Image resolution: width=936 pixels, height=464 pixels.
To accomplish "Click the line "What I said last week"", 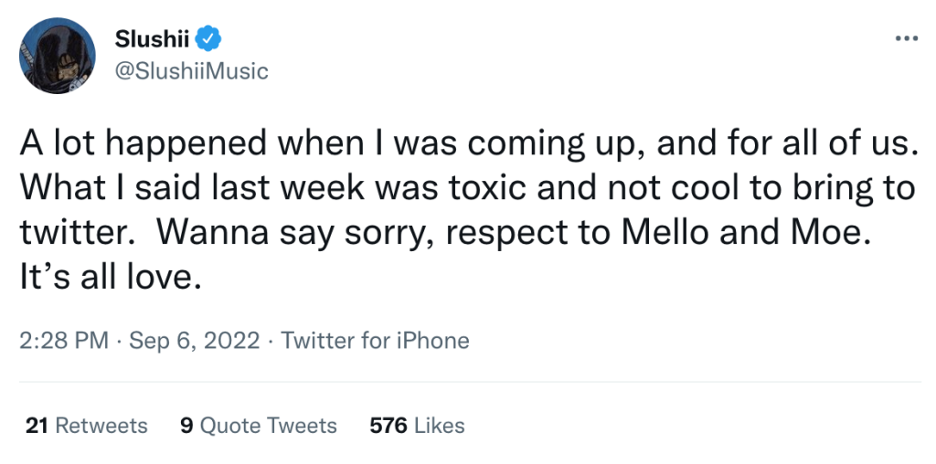I will pyautogui.click(x=467, y=188).
